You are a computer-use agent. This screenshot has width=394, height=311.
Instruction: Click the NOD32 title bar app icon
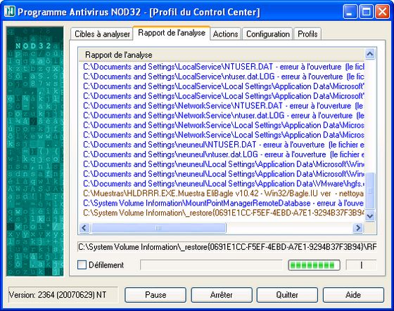[10, 11]
